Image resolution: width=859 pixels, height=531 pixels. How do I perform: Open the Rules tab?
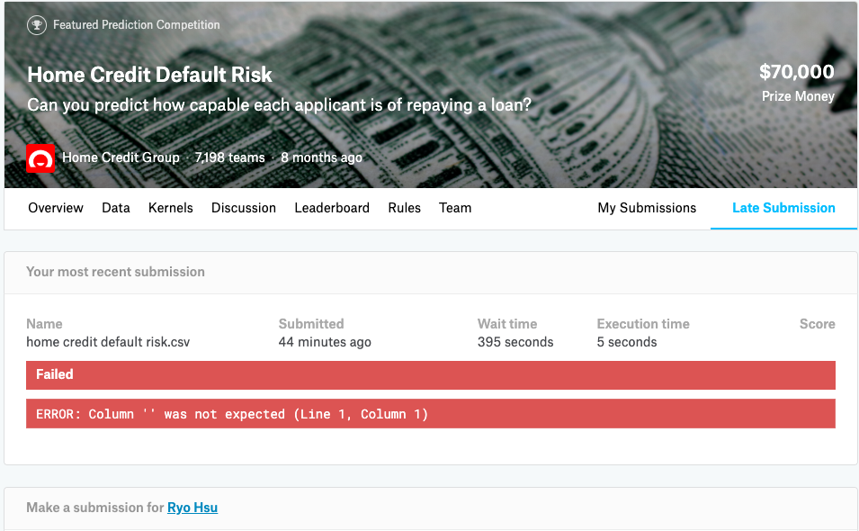click(x=404, y=208)
